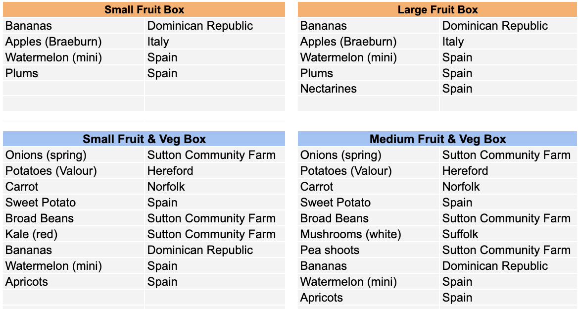Select empty cell below Plums in Small Fruit Box

point(74,89)
